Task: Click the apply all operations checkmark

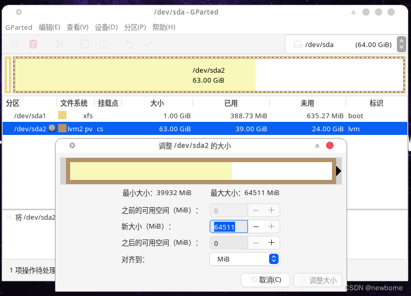Action: tap(148, 44)
